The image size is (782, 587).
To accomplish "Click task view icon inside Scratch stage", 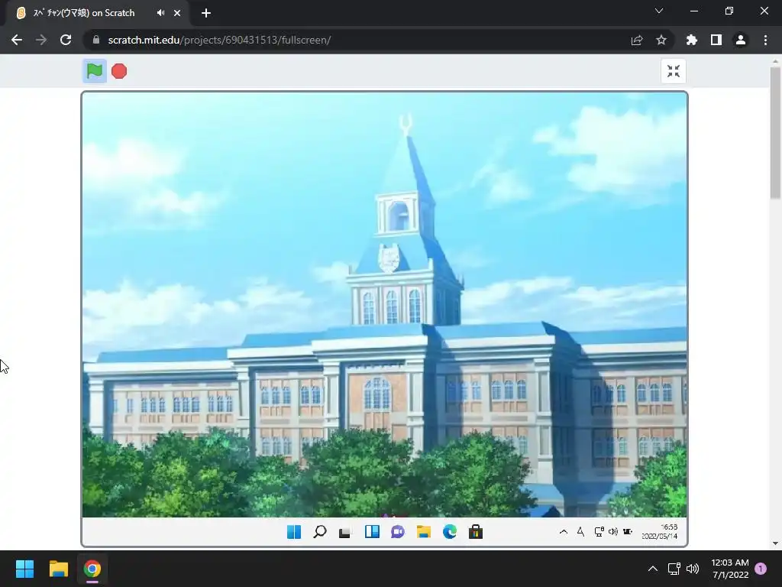I will [344, 533].
